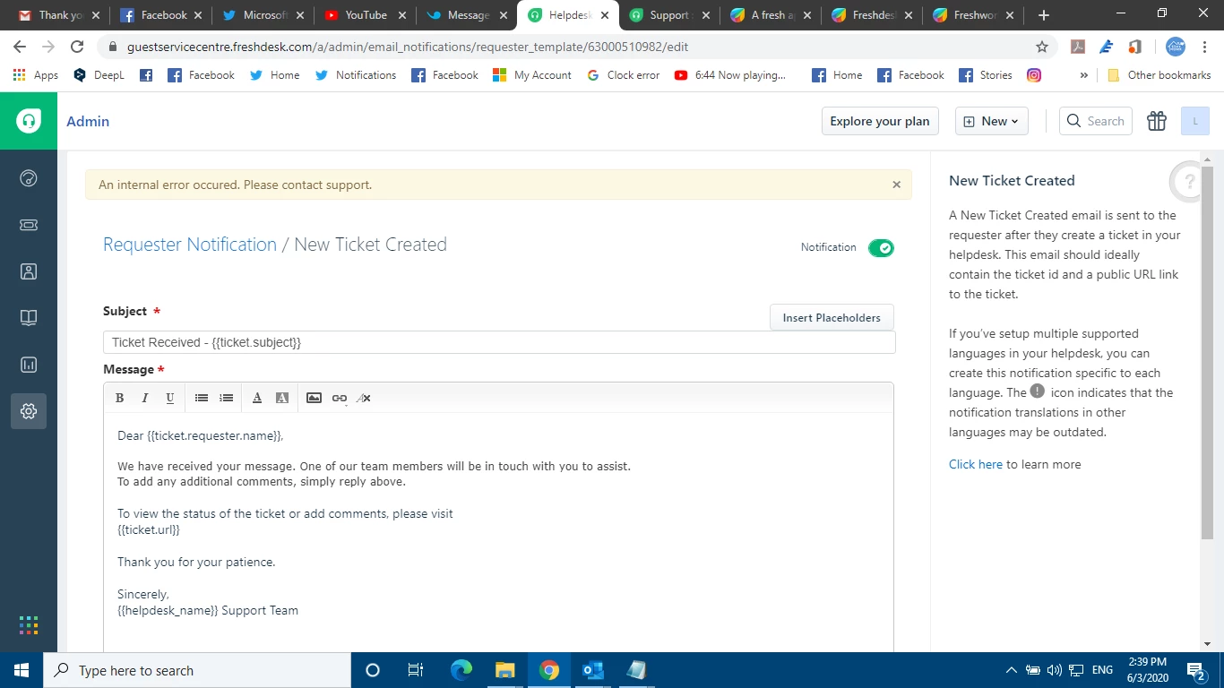The height and width of the screenshot is (688, 1224).
Task: Insert an image into the message
Action: point(314,398)
